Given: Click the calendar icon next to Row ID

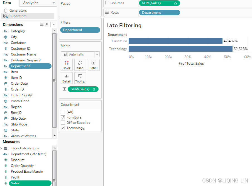Looking at the screenshot, I should pos(6,113).
